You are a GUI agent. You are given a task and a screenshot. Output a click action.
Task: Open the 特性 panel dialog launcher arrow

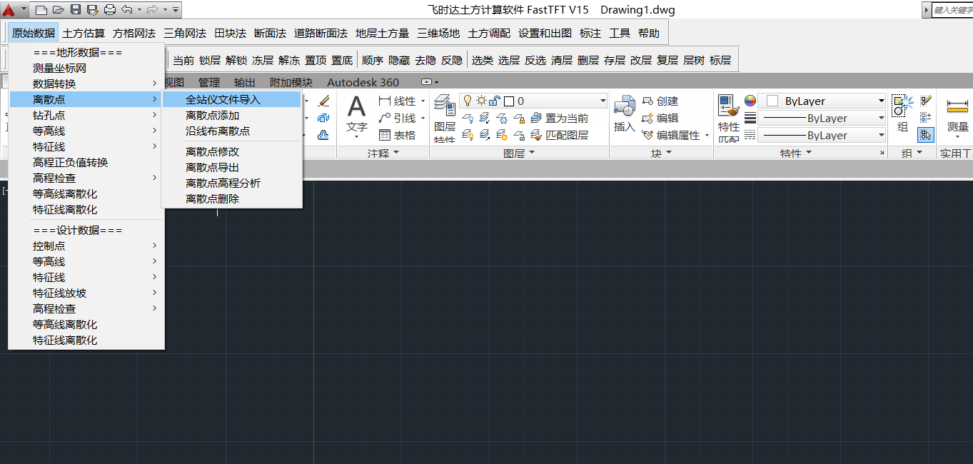[x=882, y=153]
